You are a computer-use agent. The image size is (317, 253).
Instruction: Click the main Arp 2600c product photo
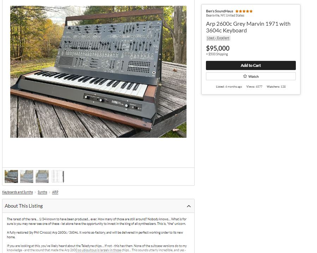(98, 72)
